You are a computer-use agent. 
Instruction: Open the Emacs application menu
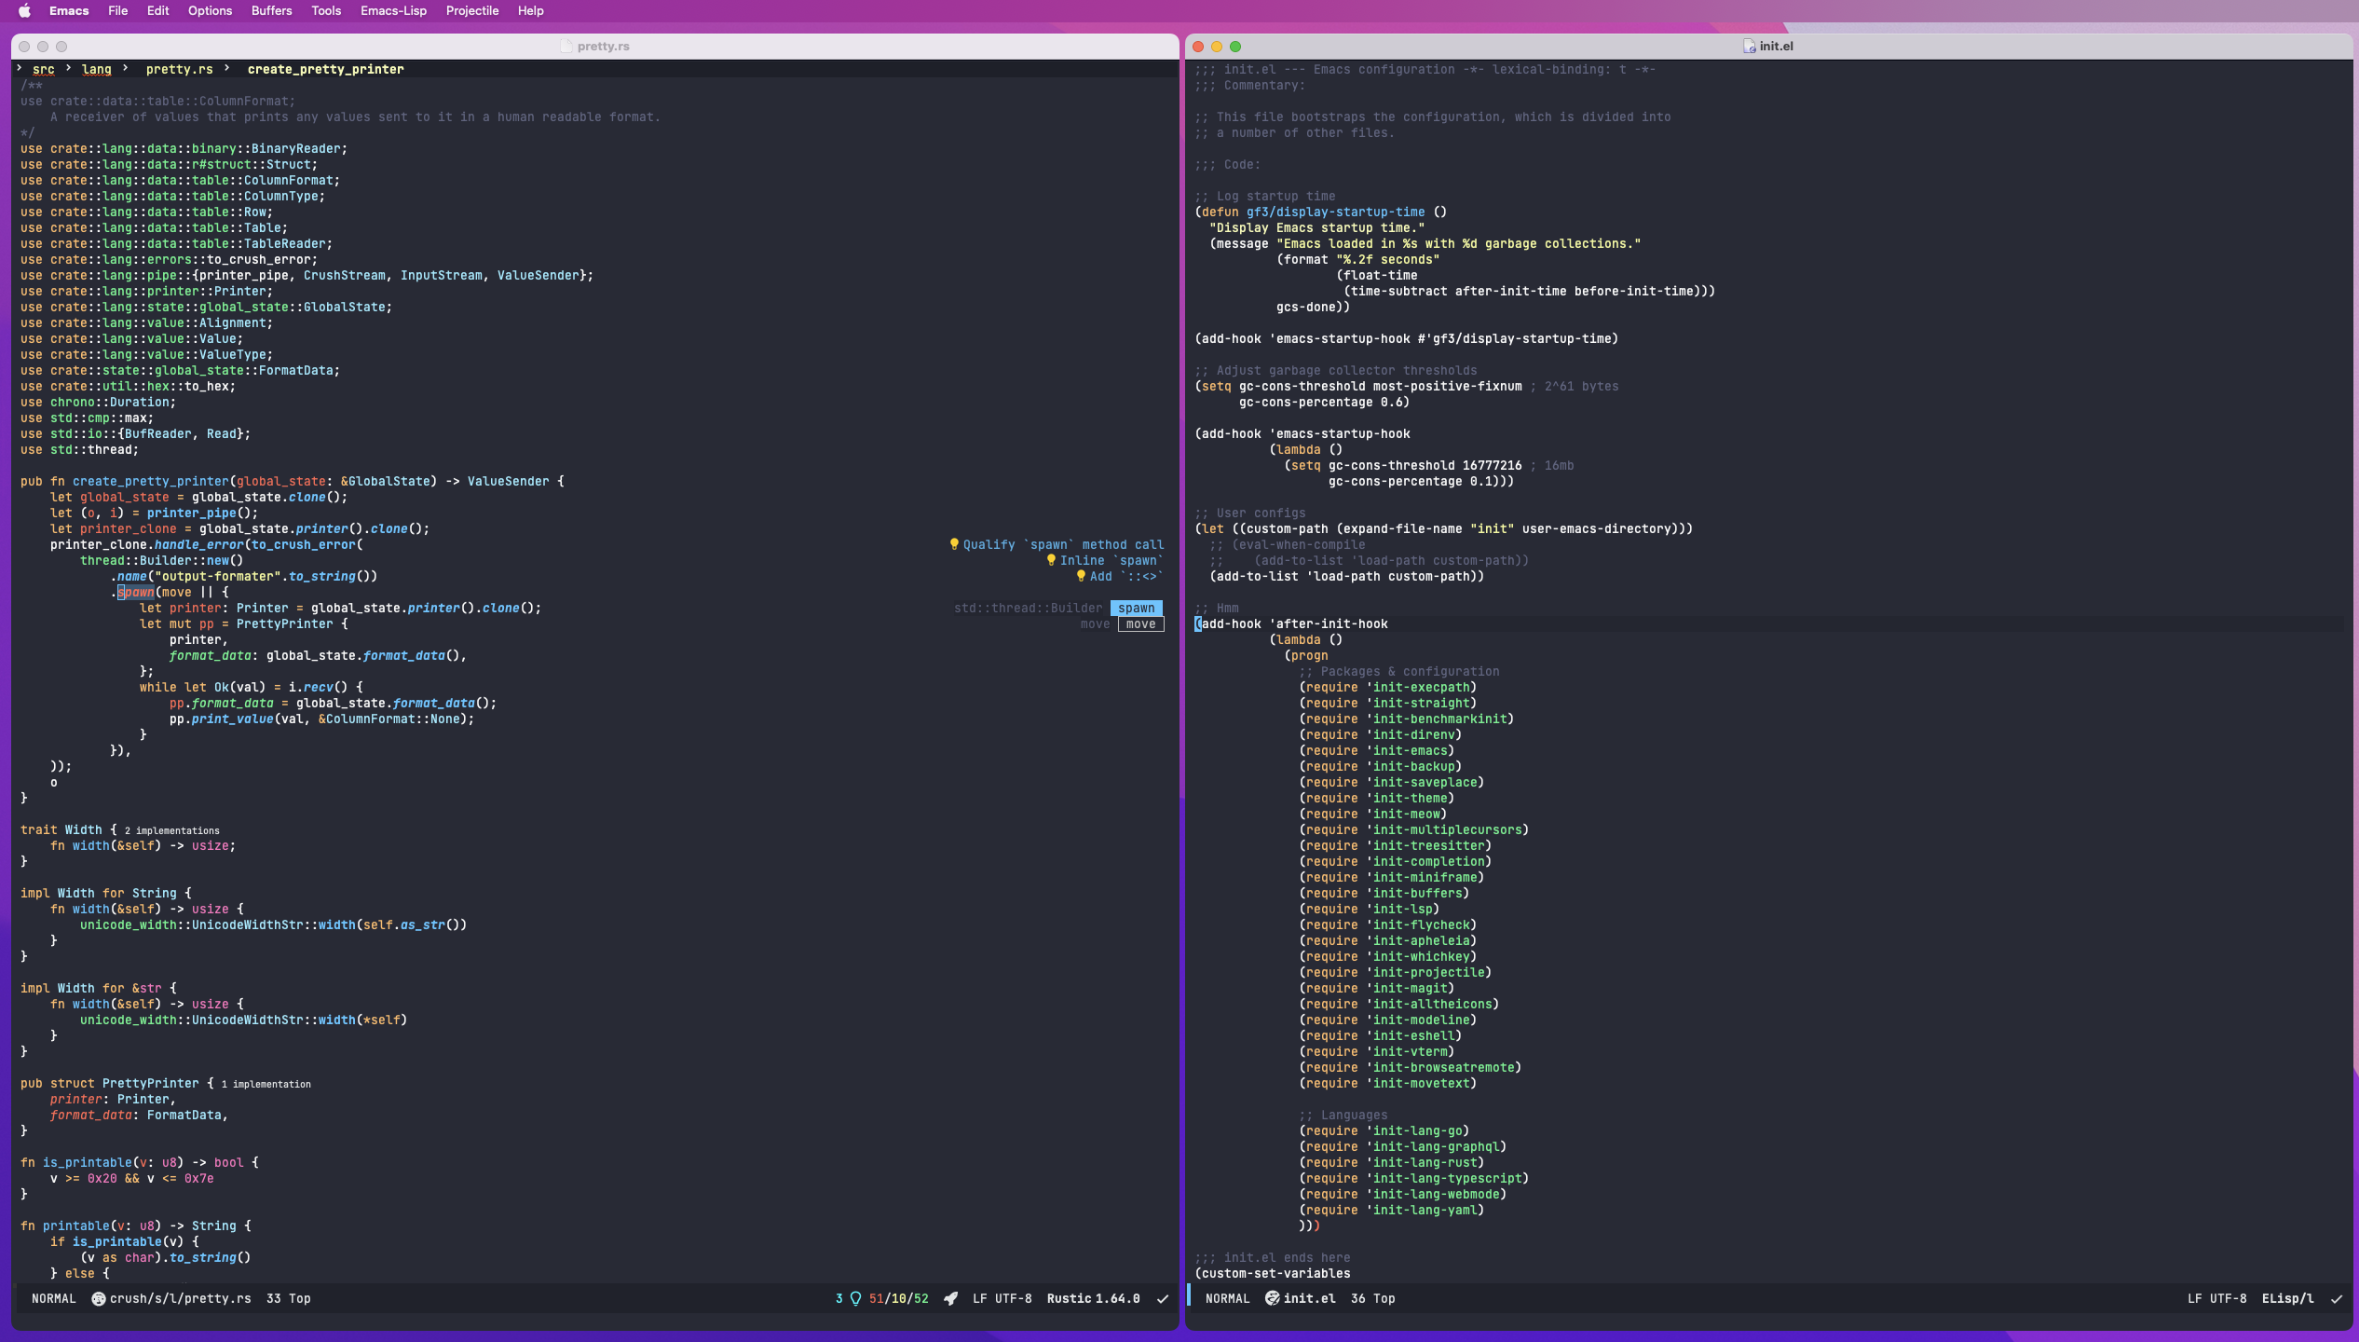click(x=69, y=11)
